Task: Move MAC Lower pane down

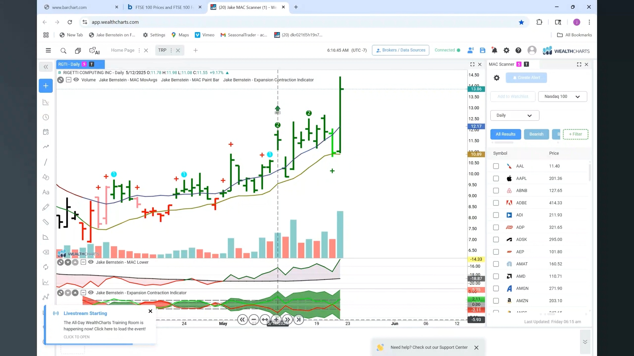Action: [x=68, y=262]
